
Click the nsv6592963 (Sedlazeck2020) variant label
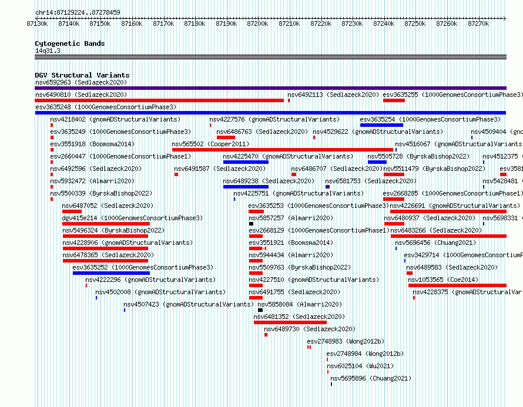81,82
